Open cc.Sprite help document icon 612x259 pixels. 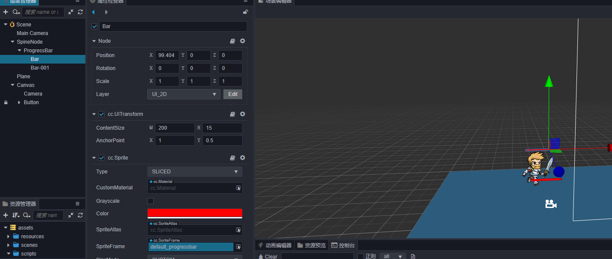[233, 158]
